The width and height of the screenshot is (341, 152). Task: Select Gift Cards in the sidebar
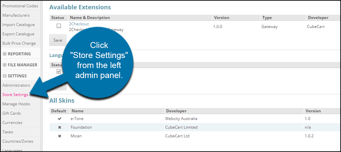(x=12, y=113)
